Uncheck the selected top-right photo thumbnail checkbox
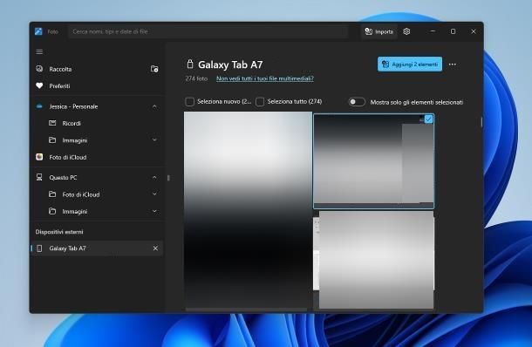 click(x=428, y=119)
